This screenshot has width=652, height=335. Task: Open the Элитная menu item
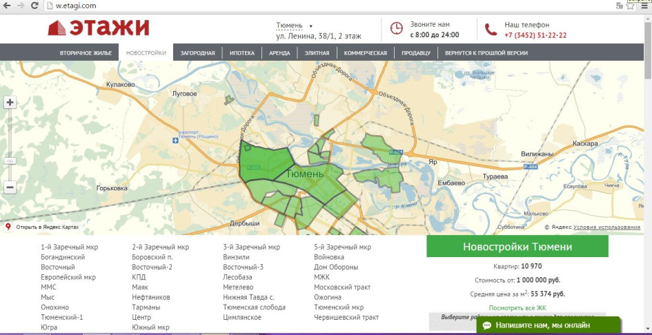317,53
